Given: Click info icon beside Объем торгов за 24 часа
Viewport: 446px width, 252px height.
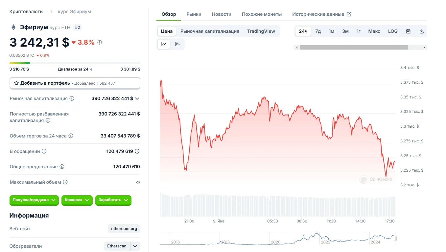Looking at the screenshot, I should 71,136.
